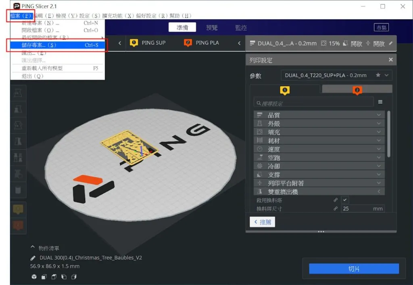
Task: Choose 匯出 from the file menu
Action: point(57,53)
